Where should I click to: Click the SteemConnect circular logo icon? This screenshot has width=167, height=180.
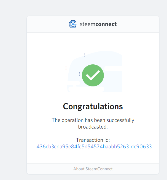pyautogui.click(x=72, y=24)
